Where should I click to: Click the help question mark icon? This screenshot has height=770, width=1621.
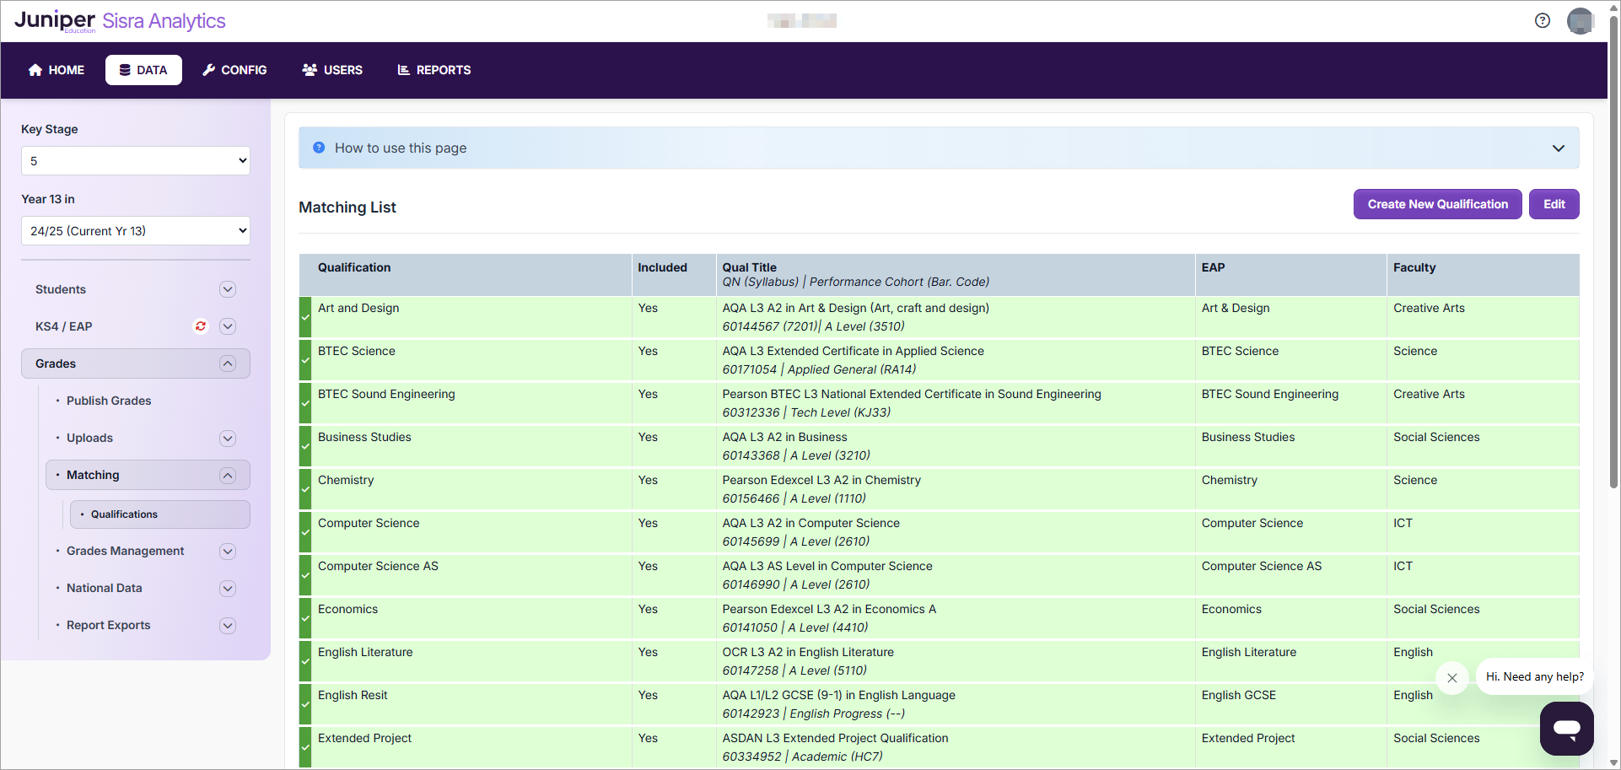pos(1543,21)
